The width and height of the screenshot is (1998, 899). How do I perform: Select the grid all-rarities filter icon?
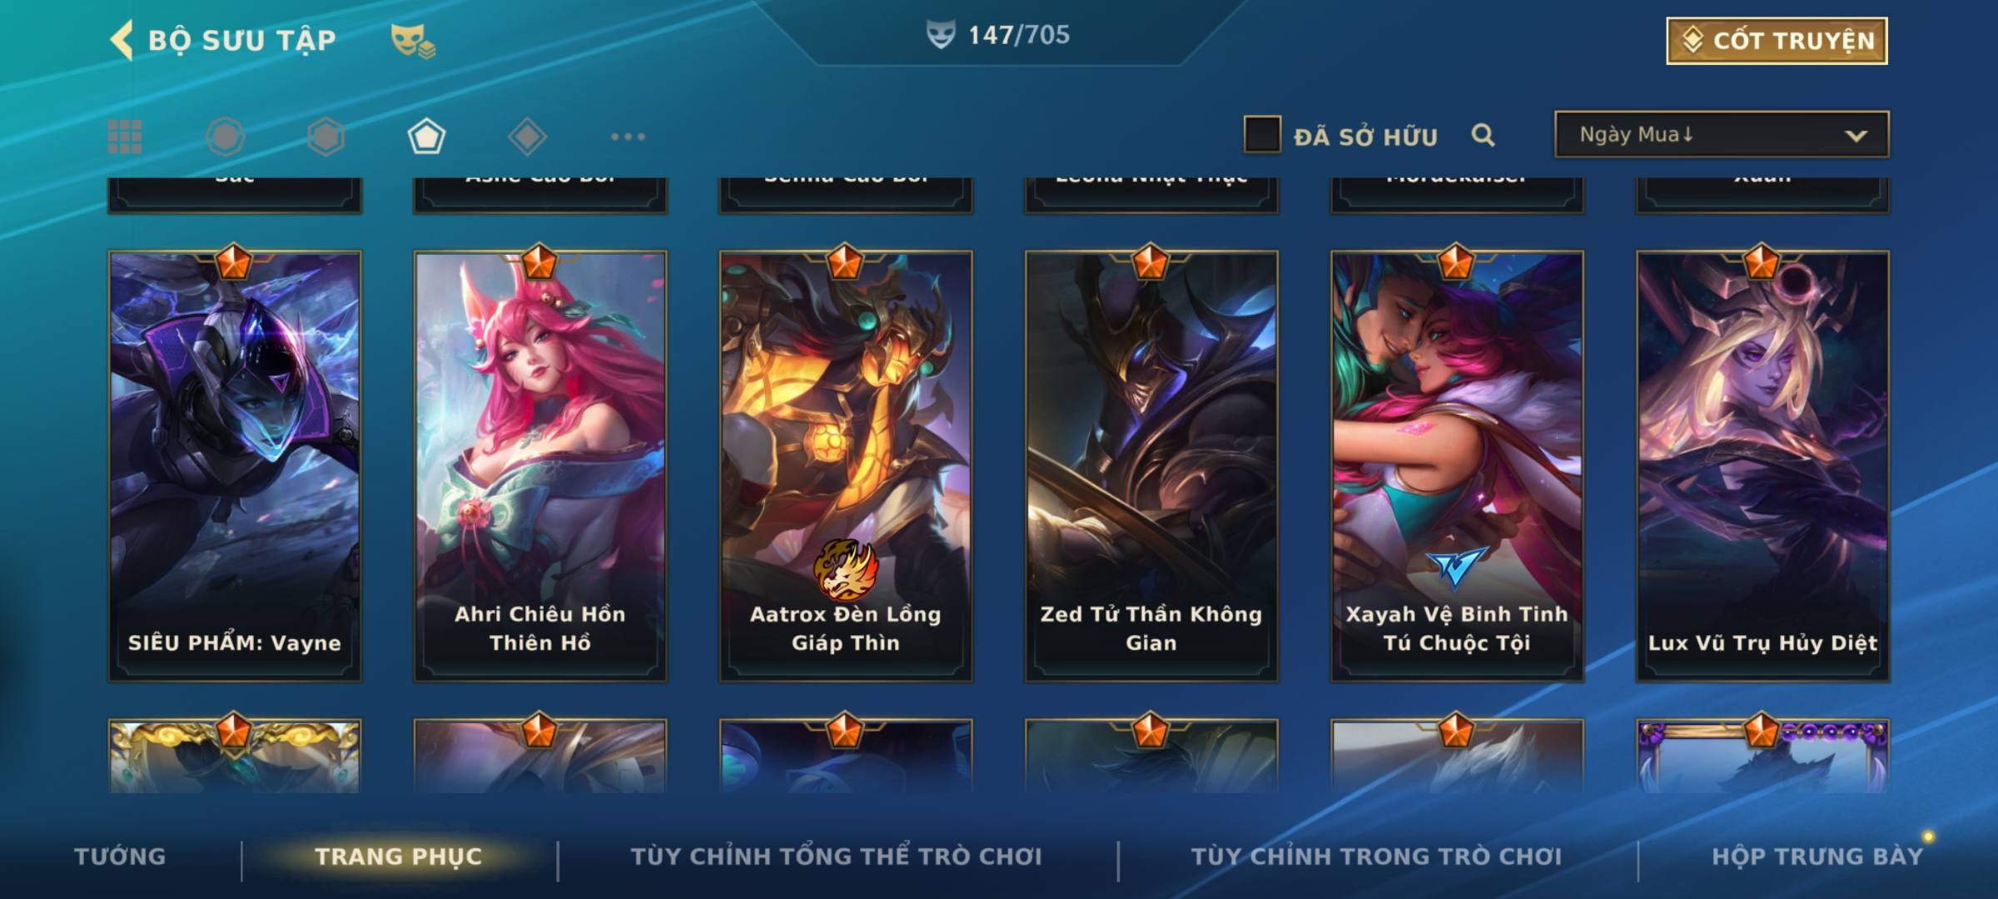coord(125,137)
